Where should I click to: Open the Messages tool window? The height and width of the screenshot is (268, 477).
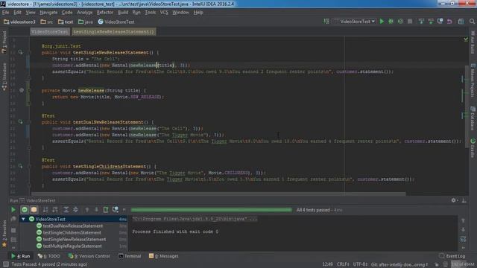[164, 256]
